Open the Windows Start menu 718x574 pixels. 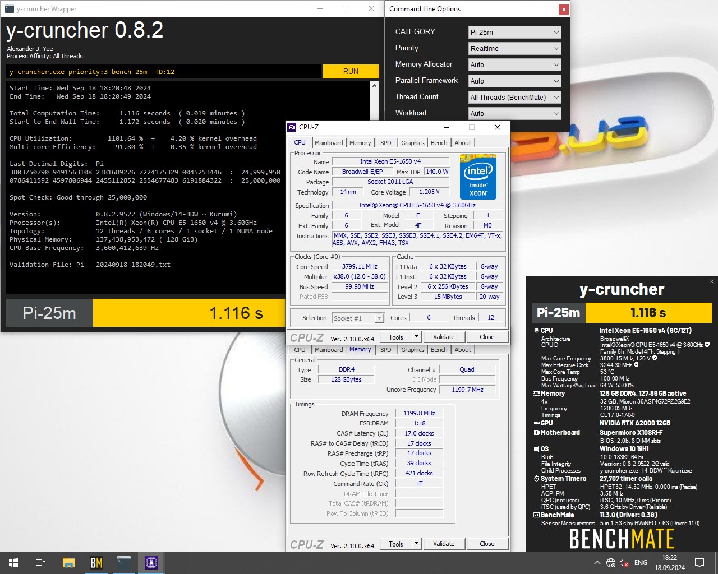13,563
